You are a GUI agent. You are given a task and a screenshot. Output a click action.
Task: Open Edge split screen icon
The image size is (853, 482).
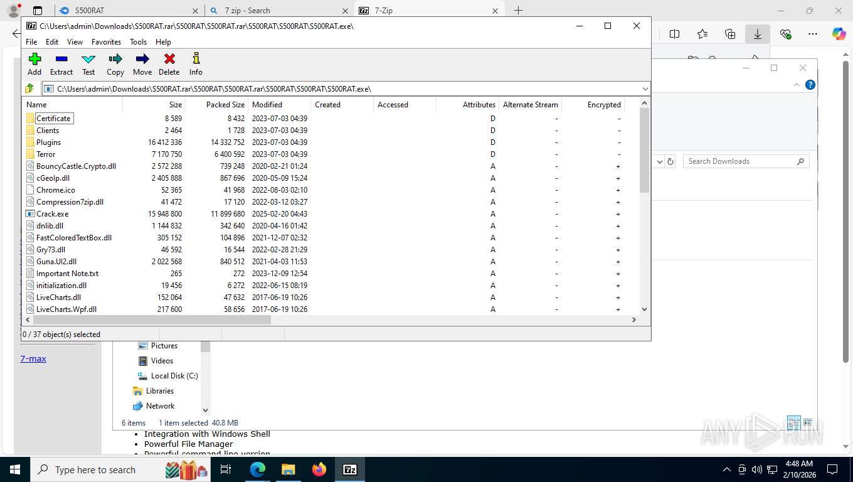tap(674, 34)
